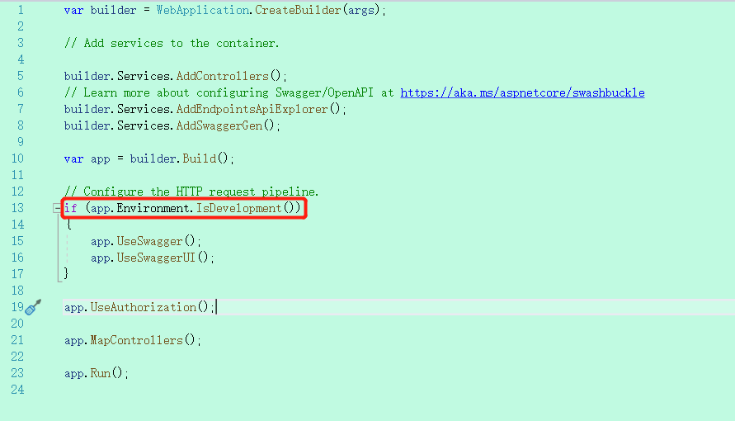Click 'var app' declaration on line 10
This screenshot has height=421, width=735.
tap(87, 158)
